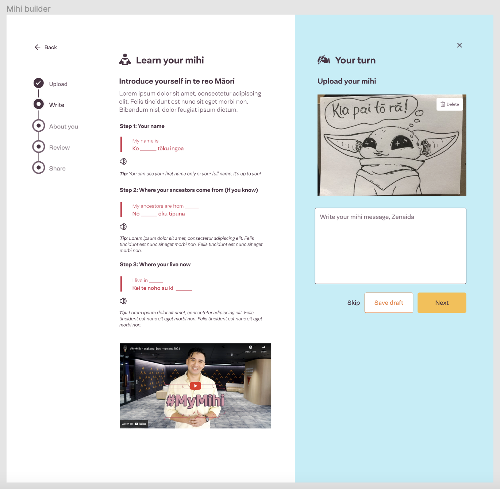This screenshot has width=500, height=489.
Task: Continue with the Next button
Action: point(442,303)
